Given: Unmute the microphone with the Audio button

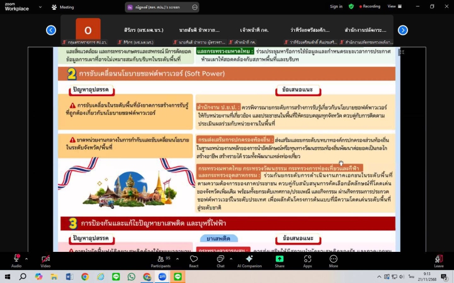Looking at the screenshot, I should pyautogui.click(x=16, y=259).
